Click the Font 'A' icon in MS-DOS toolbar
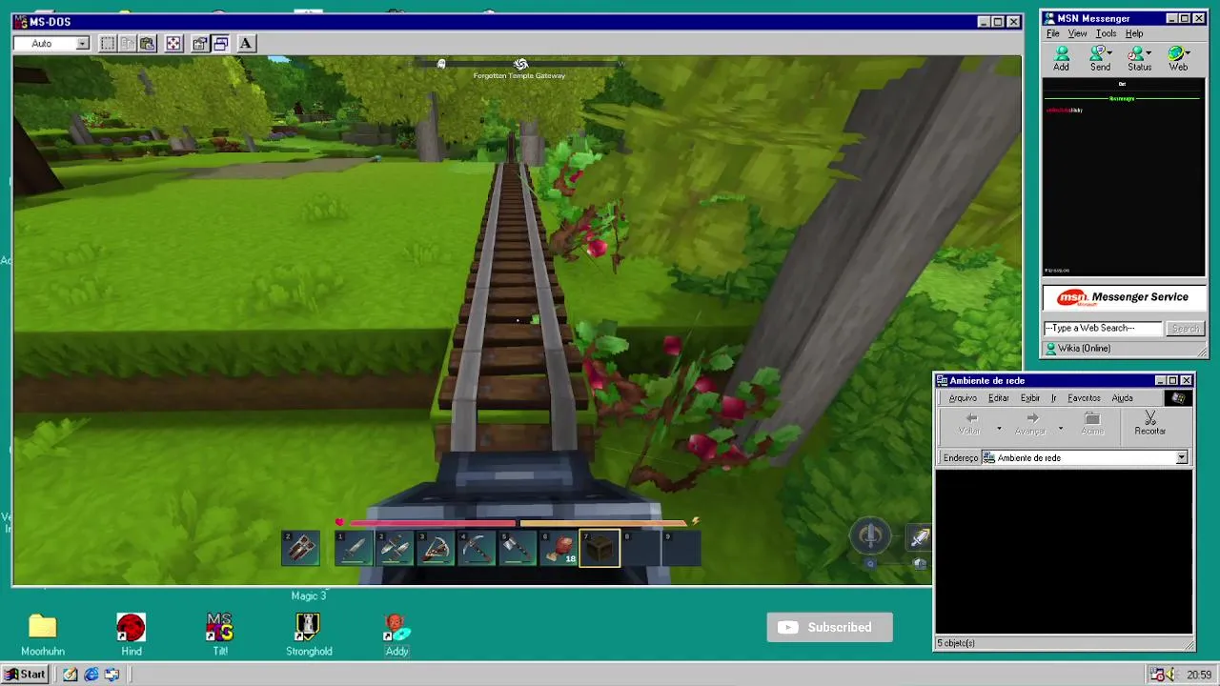This screenshot has width=1220, height=686. click(x=245, y=43)
